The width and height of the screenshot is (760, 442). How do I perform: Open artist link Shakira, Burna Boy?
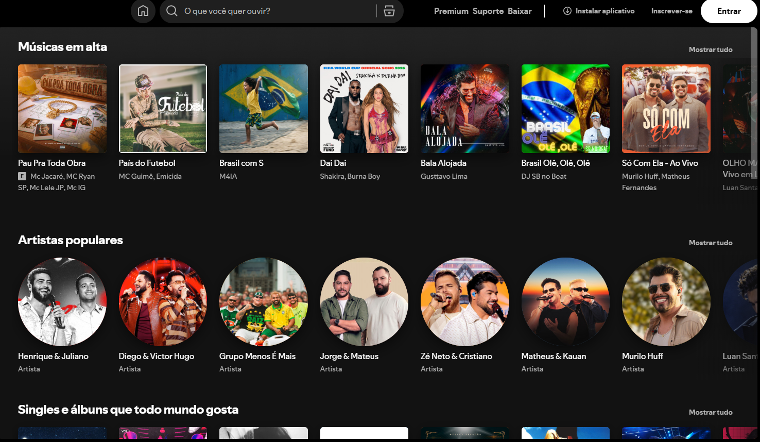(x=350, y=176)
